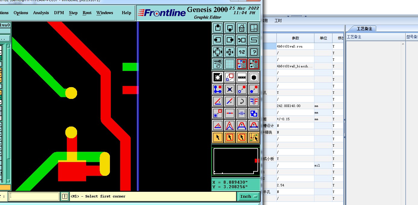Pan view left with the left-arrow icon
Image resolution: width=418 pixels, height=205 pixels.
click(218, 40)
